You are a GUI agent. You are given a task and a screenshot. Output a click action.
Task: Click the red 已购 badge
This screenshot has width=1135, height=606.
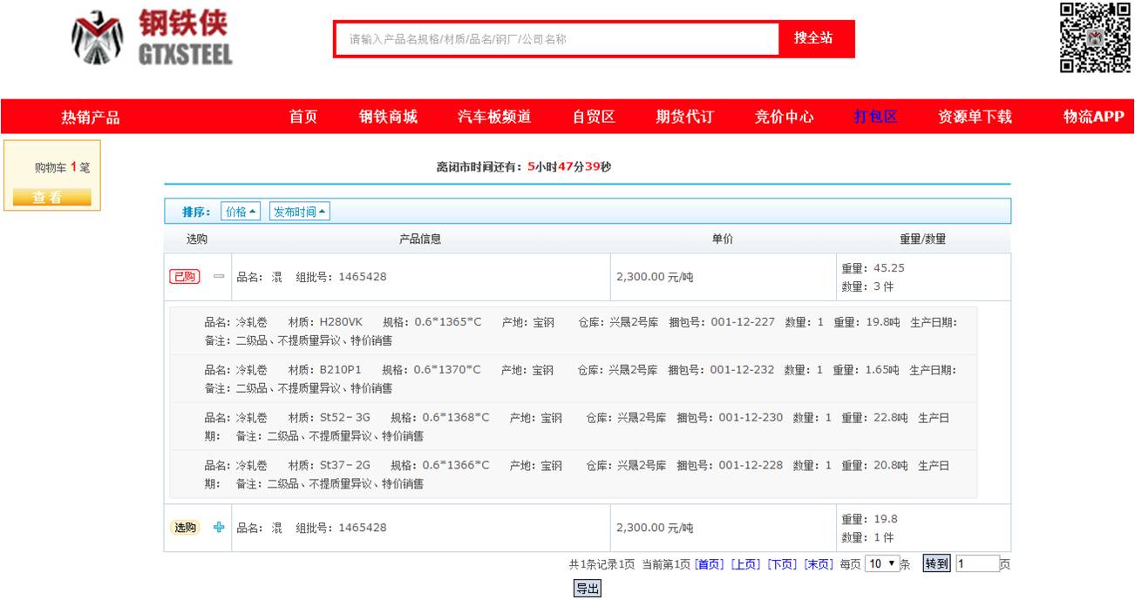[184, 277]
